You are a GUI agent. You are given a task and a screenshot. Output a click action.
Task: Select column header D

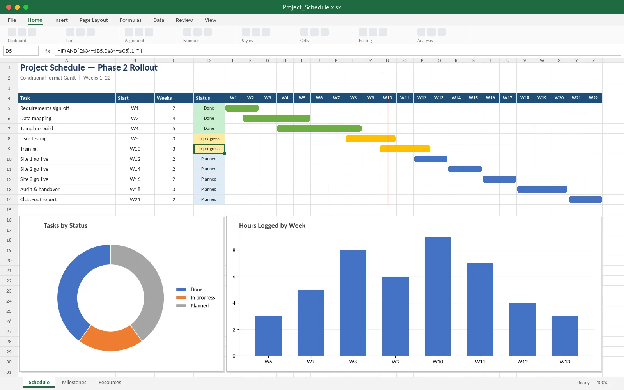[x=209, y=60]
